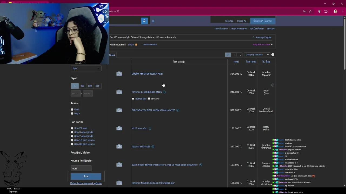Open the Chrome three-dot menu
The width and height of the screenshot is (346, 194).
pos(342,11)
